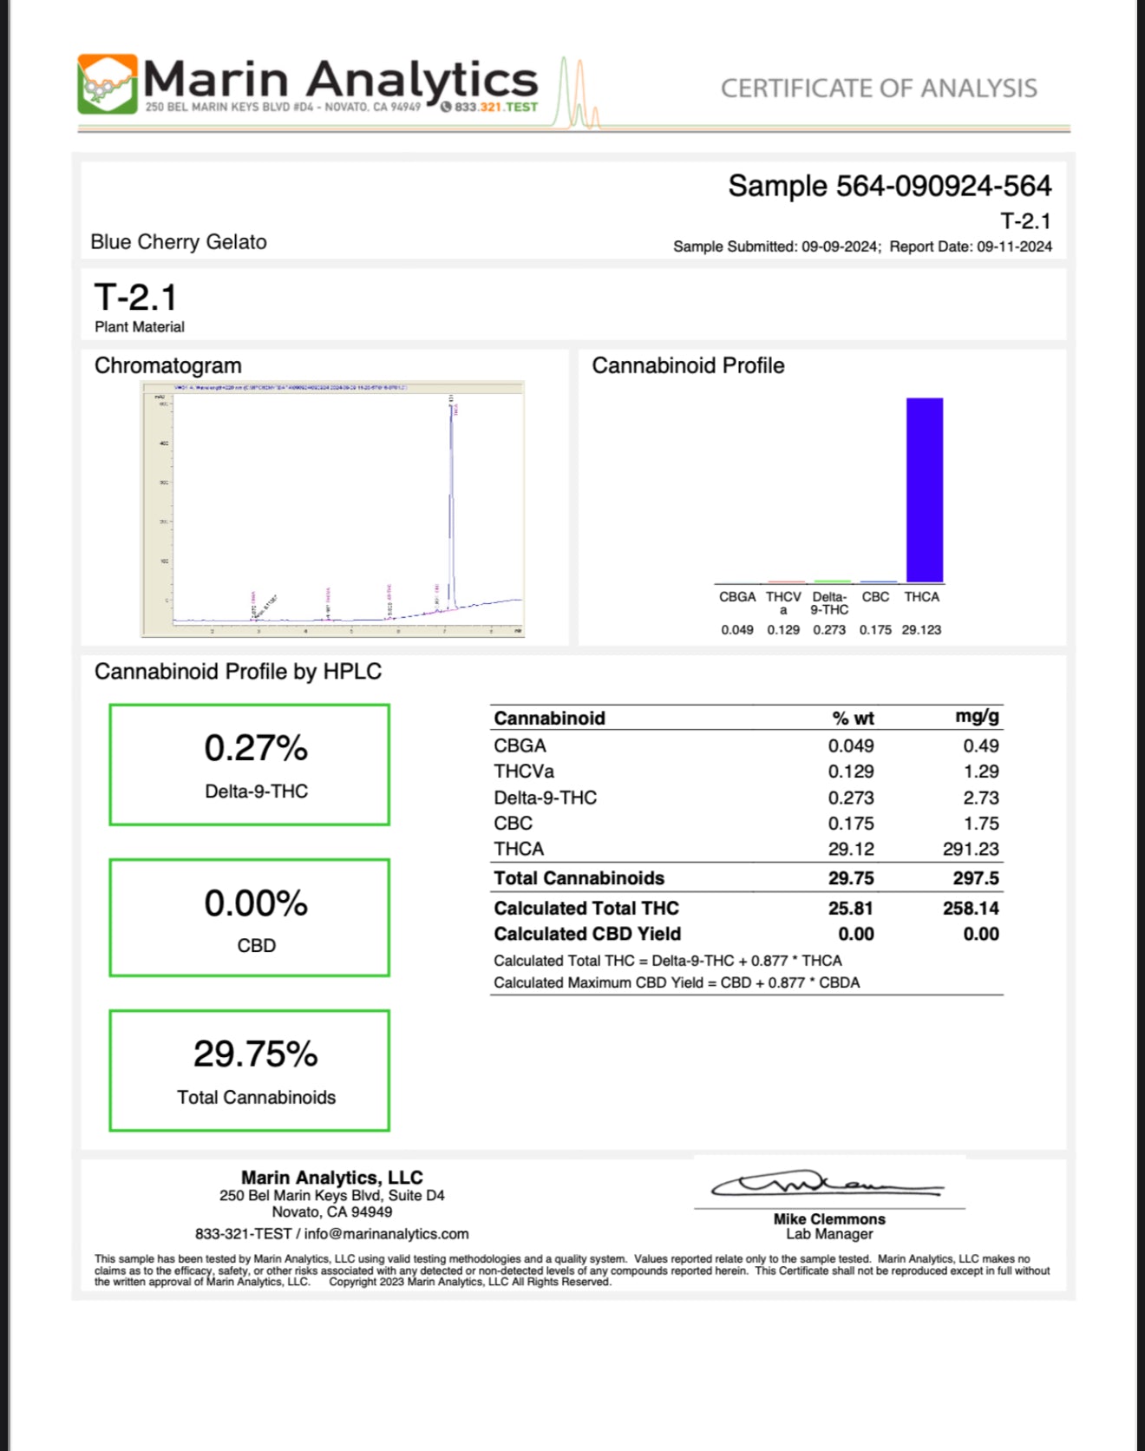Viewport: 1145px width, 1451px height.
Task: Click the mg/g column header
Action: click(977, 717)
